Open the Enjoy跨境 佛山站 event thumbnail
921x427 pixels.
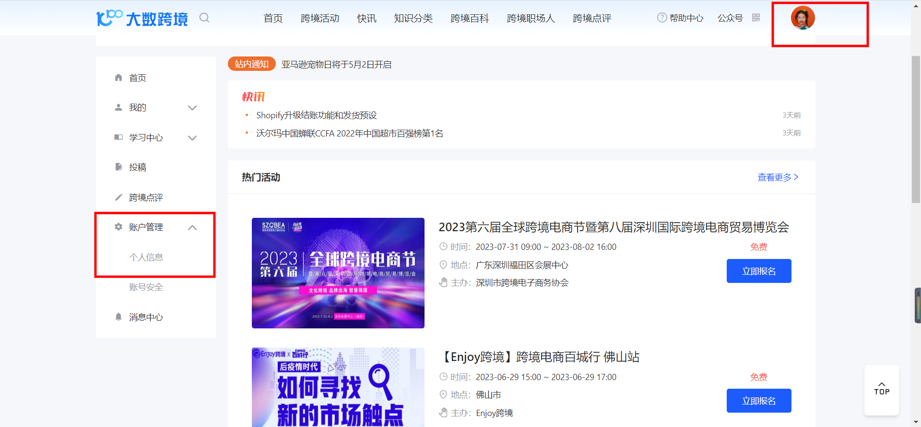[338, 387]
